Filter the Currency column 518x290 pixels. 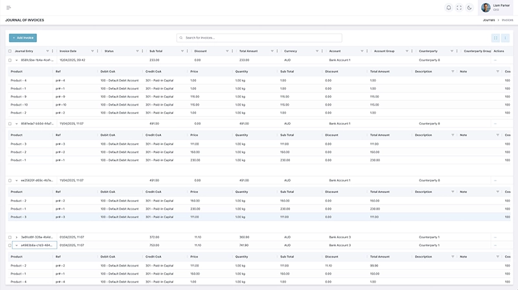click(x=317, y=51)
